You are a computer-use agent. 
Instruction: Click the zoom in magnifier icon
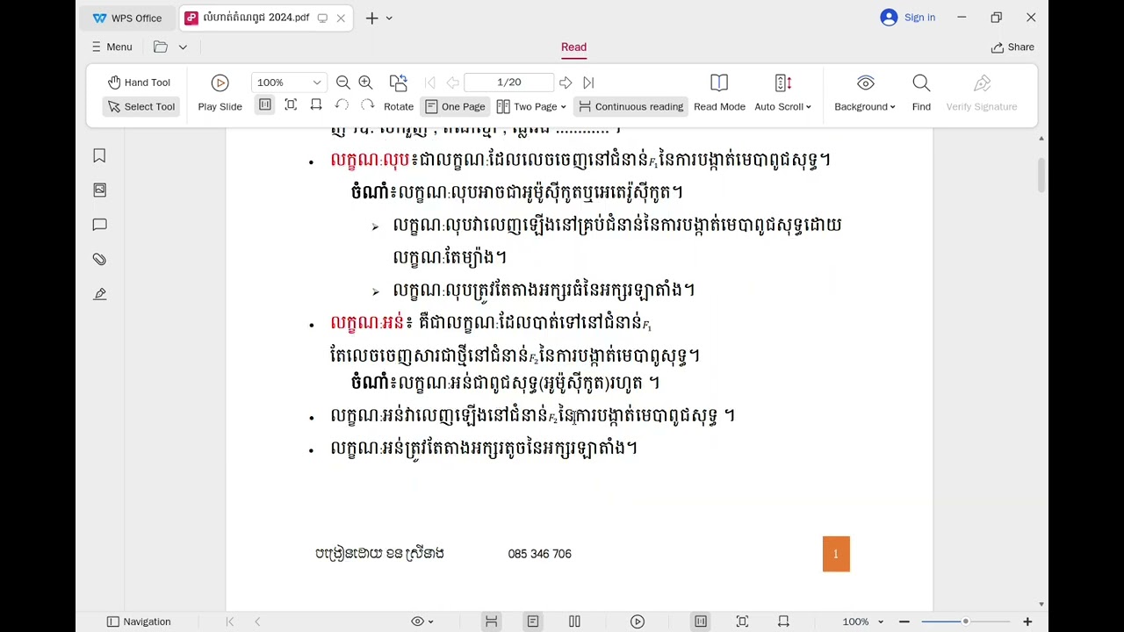point(365,83)
